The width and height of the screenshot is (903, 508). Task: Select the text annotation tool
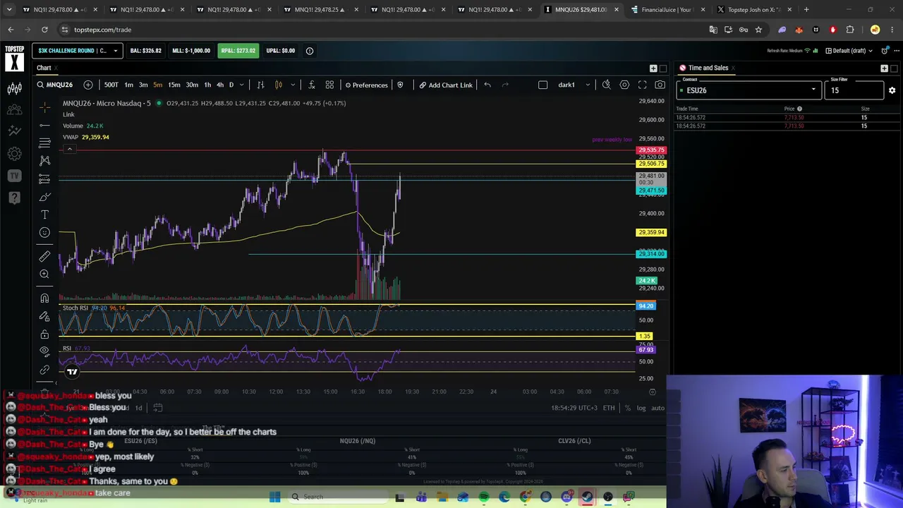(44, 214)
